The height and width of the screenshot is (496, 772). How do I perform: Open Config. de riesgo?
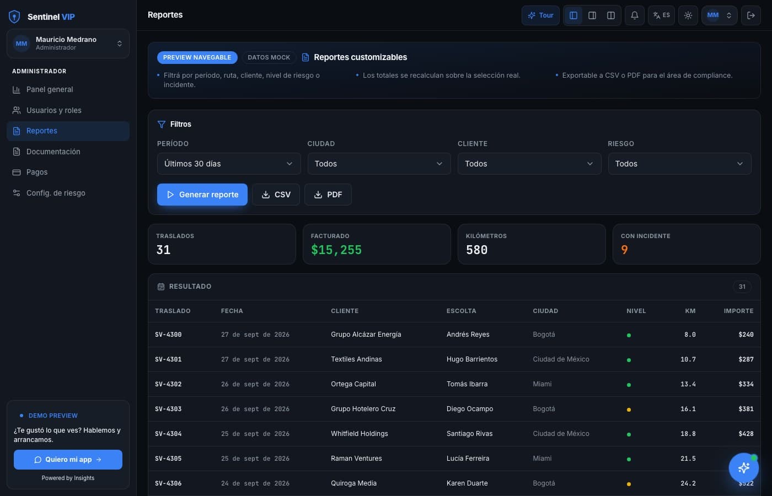[x=68, y=193]
